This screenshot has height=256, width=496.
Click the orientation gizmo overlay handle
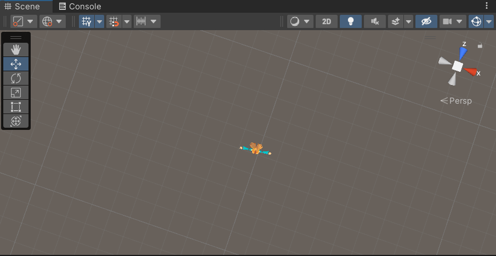coord(430,37)
